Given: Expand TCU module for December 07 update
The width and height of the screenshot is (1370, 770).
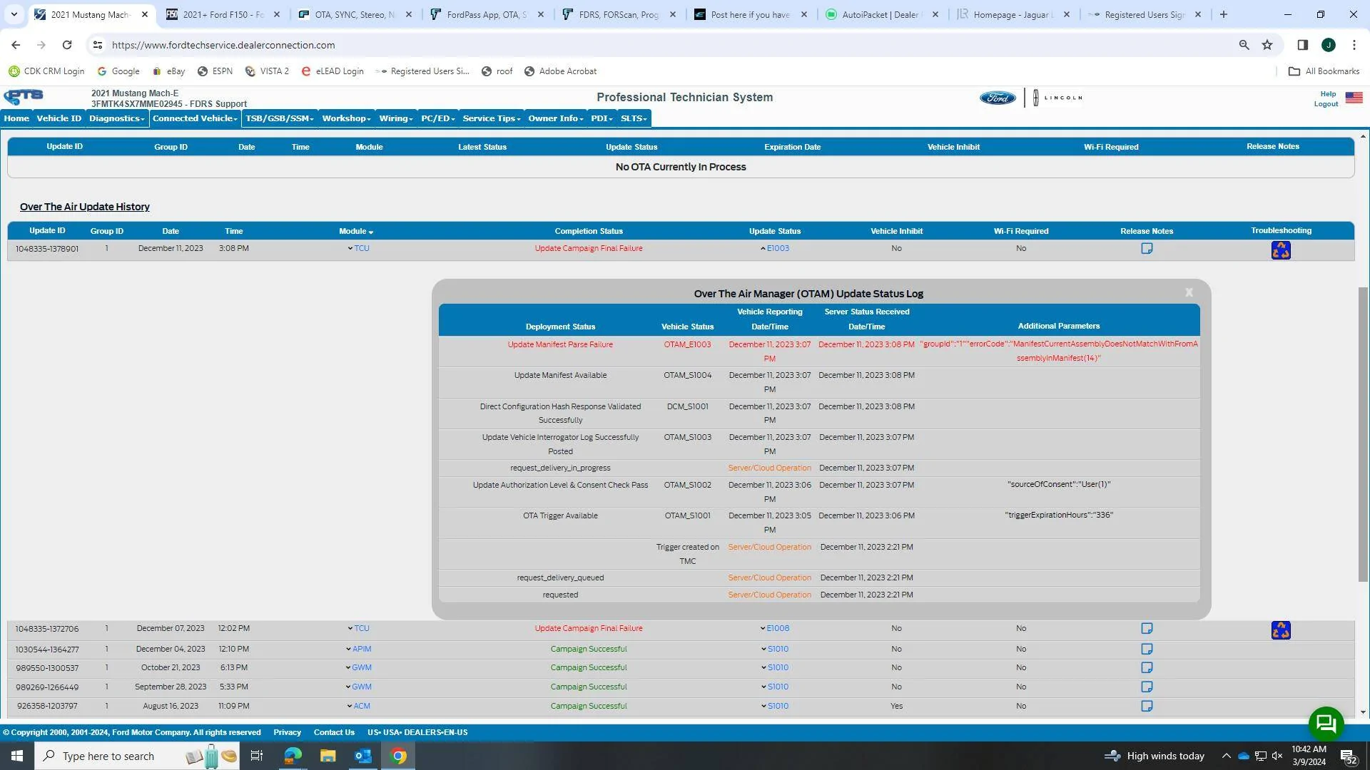Looking at the screenshot, I should coord(358,629).
